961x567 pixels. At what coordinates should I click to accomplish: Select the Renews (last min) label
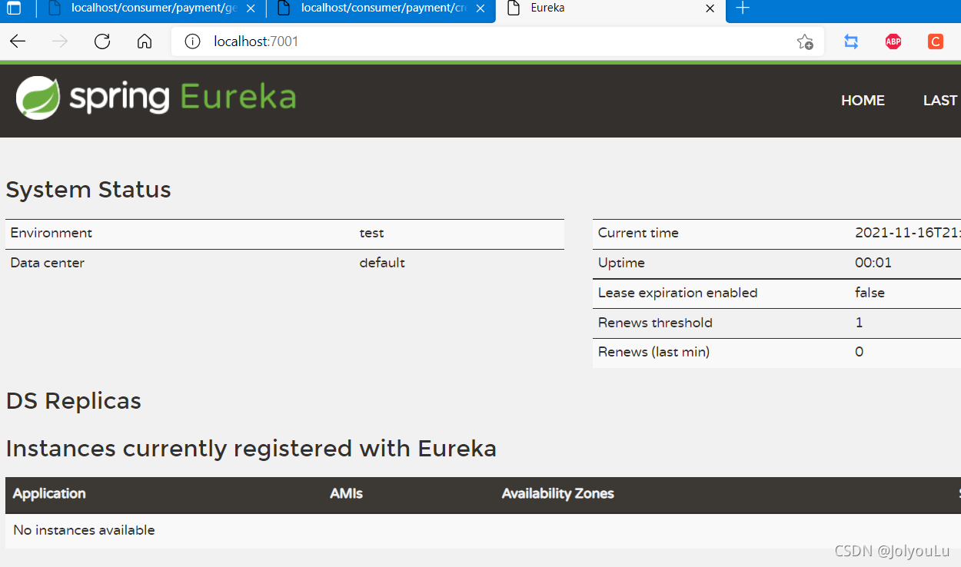click(653, 352)
